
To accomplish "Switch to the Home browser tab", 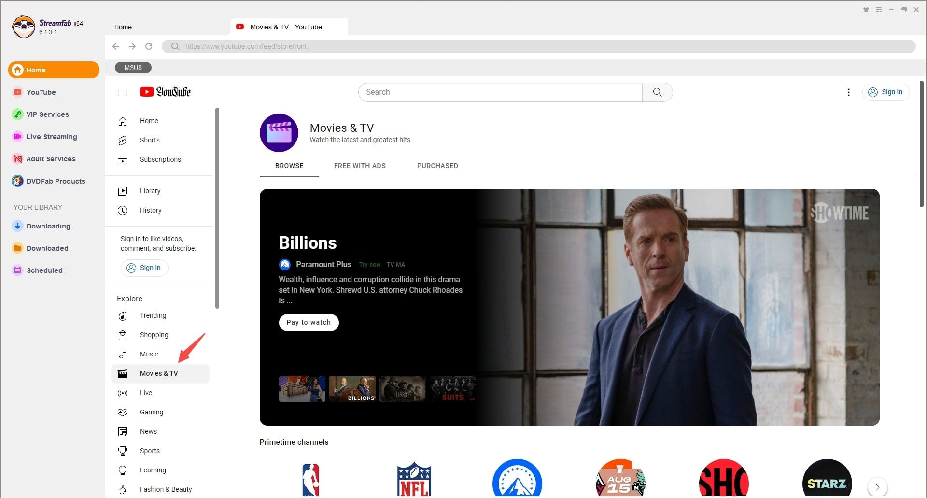I will click(123, 27).
